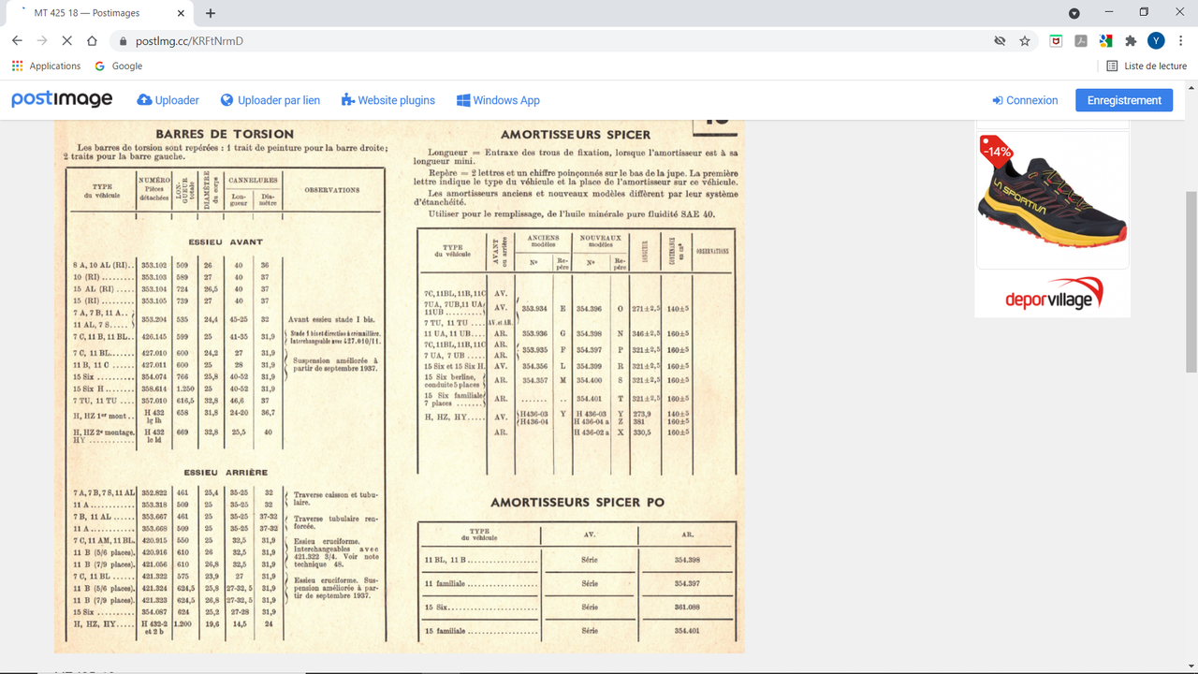1198x674 pixels.
Task: Click the colorful Google extension icon
Action: tap(1105, 41)
